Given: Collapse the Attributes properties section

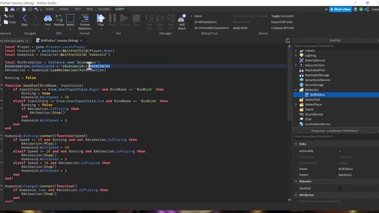Looking at the screenshot, I should click(296, 195).
